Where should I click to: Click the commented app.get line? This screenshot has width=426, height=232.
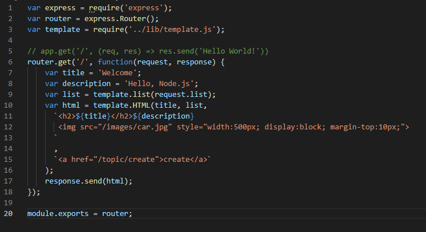[148, 51]
